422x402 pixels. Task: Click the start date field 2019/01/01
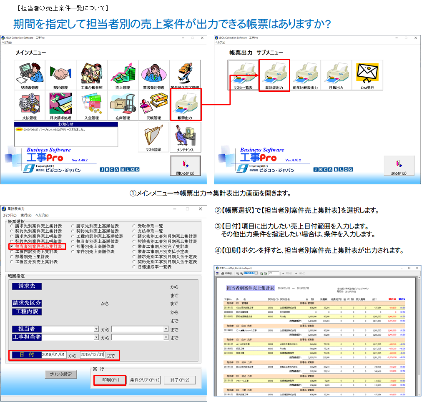click(54, 354)
